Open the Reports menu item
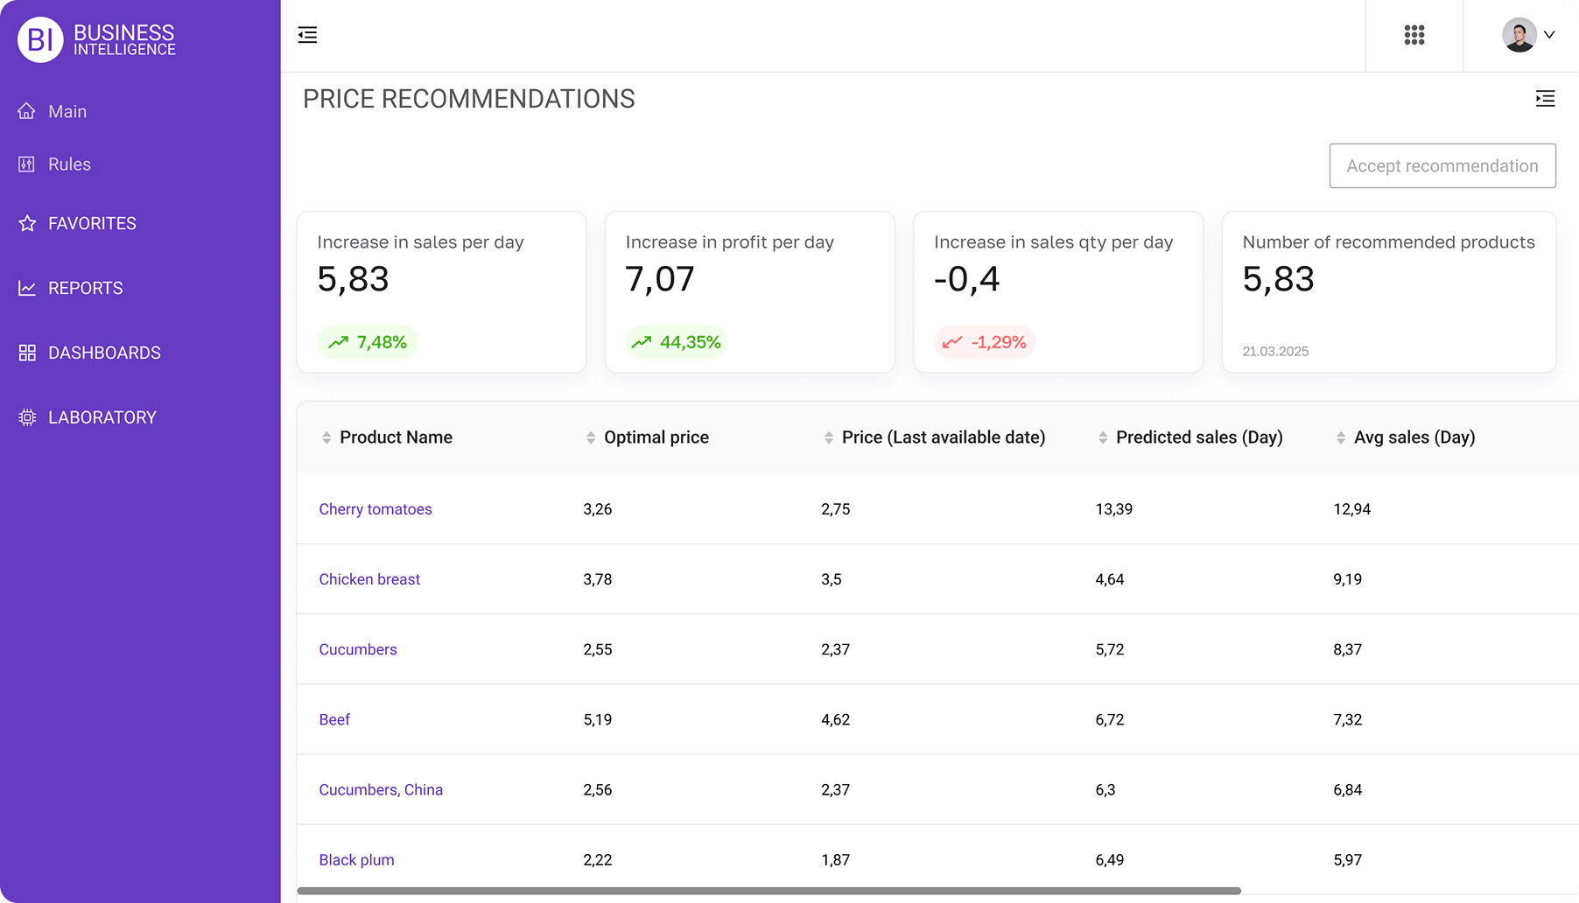Viewport: 1579px width, 903px height. tap(85, 288)
